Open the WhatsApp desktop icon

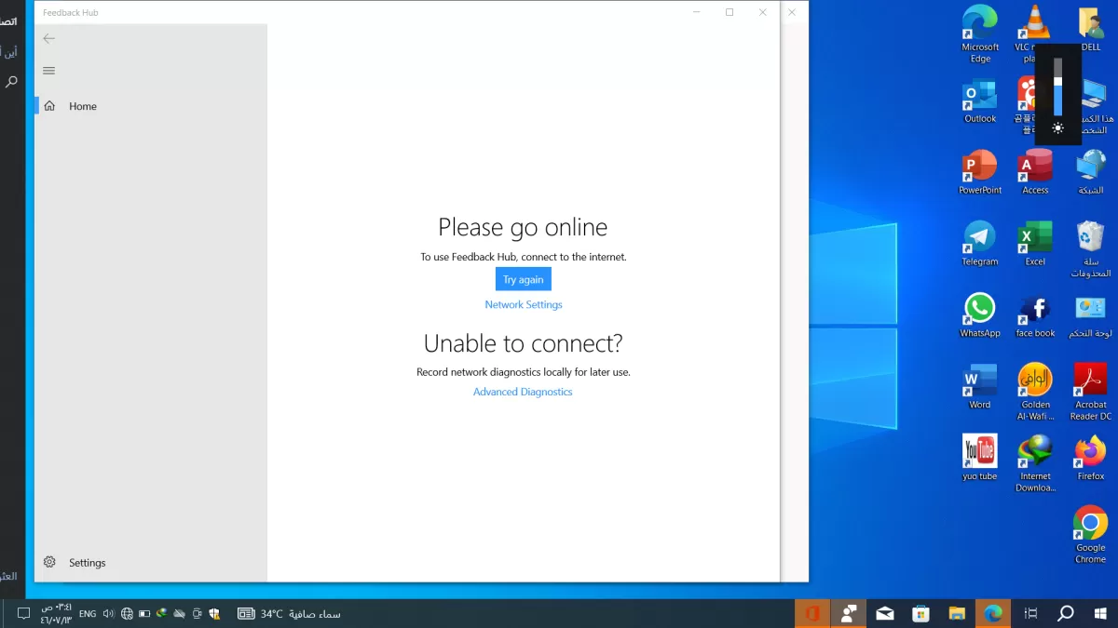point(979,314)
